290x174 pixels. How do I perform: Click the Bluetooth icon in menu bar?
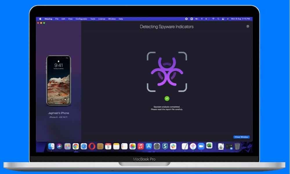(202, 19)
